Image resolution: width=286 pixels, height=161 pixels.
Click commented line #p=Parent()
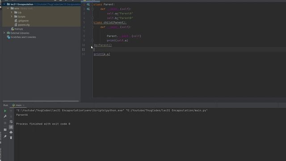(x=103, y=45)
